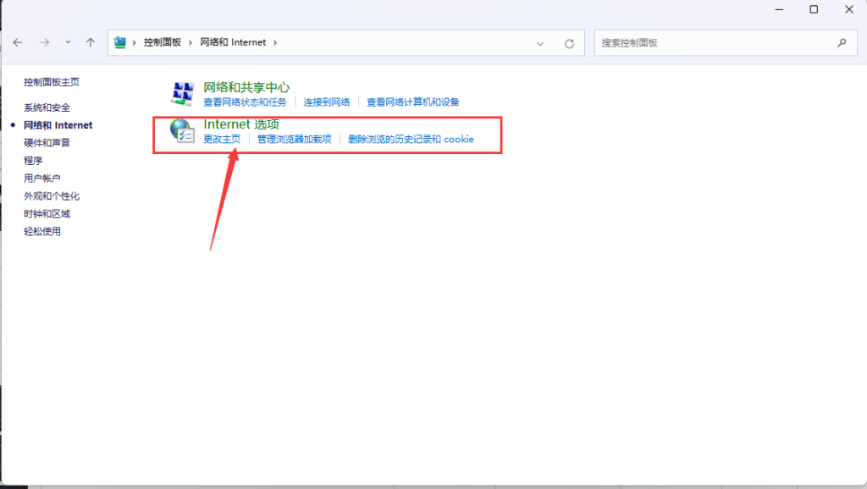Open the 更改主页 link
This screenshot has height=489, width=867.
coord(219,139)
